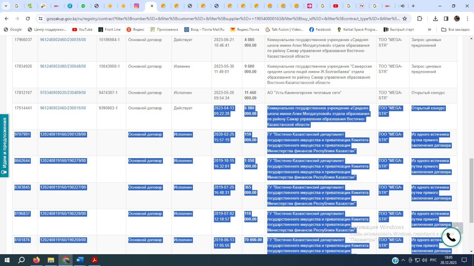474x266 pixels.
Task: Open contract 961240002460/230035/00 link
Action: tap(63, 40)
